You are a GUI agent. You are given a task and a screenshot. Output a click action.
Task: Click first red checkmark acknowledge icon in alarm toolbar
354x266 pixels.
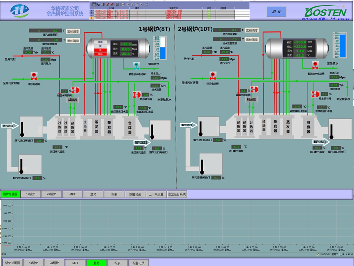(x=108, y=4)
